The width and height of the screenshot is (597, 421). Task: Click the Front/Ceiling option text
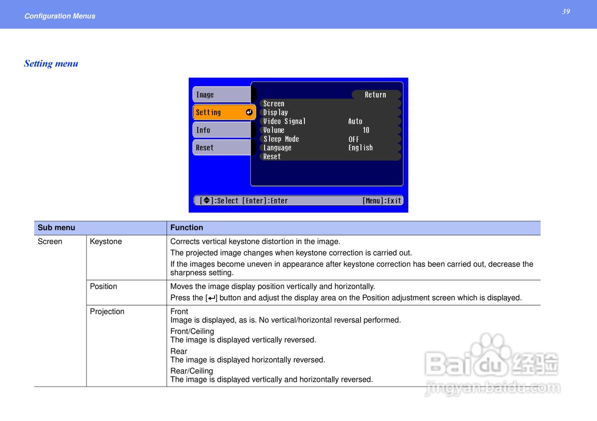[192, 331]
